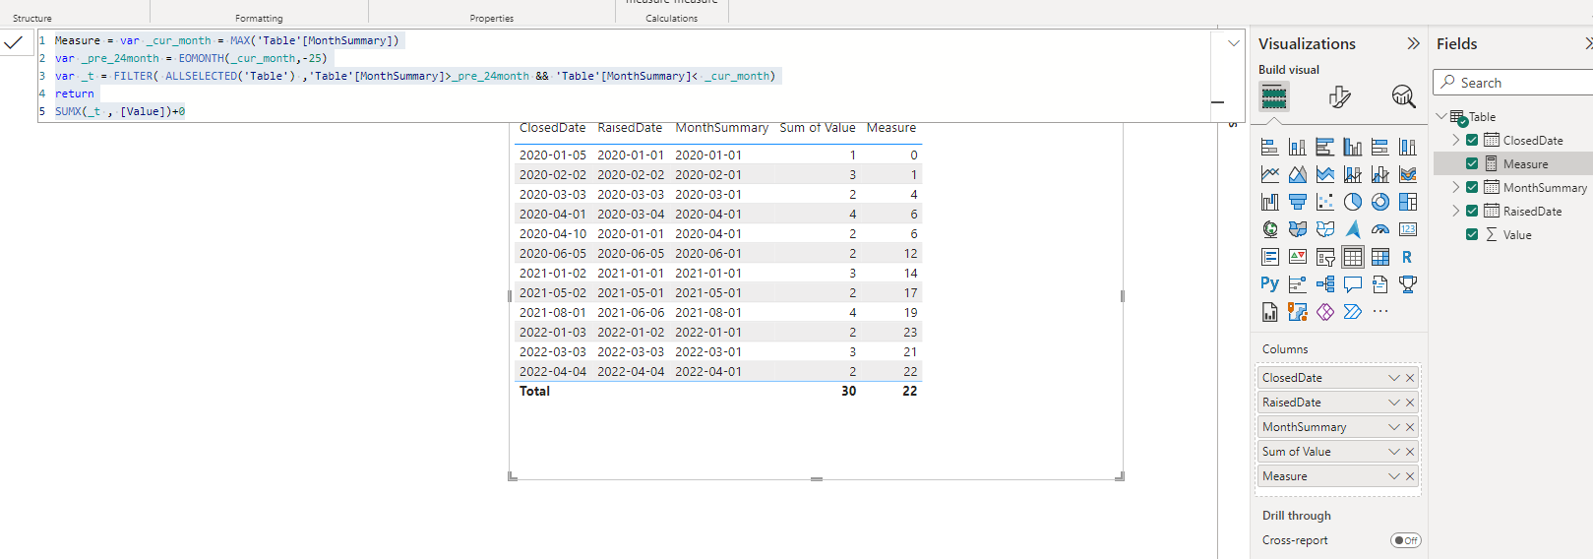Remove MonthSummary from the Columns well

(x=1410, y=427)
